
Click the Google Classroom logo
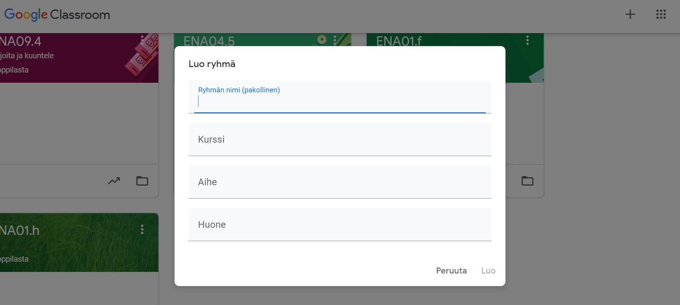pyautogui.click(x=57, y=15)
